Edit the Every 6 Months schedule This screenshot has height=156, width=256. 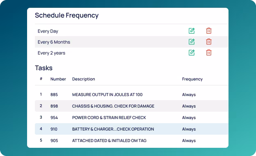click(x=192, y=41)
